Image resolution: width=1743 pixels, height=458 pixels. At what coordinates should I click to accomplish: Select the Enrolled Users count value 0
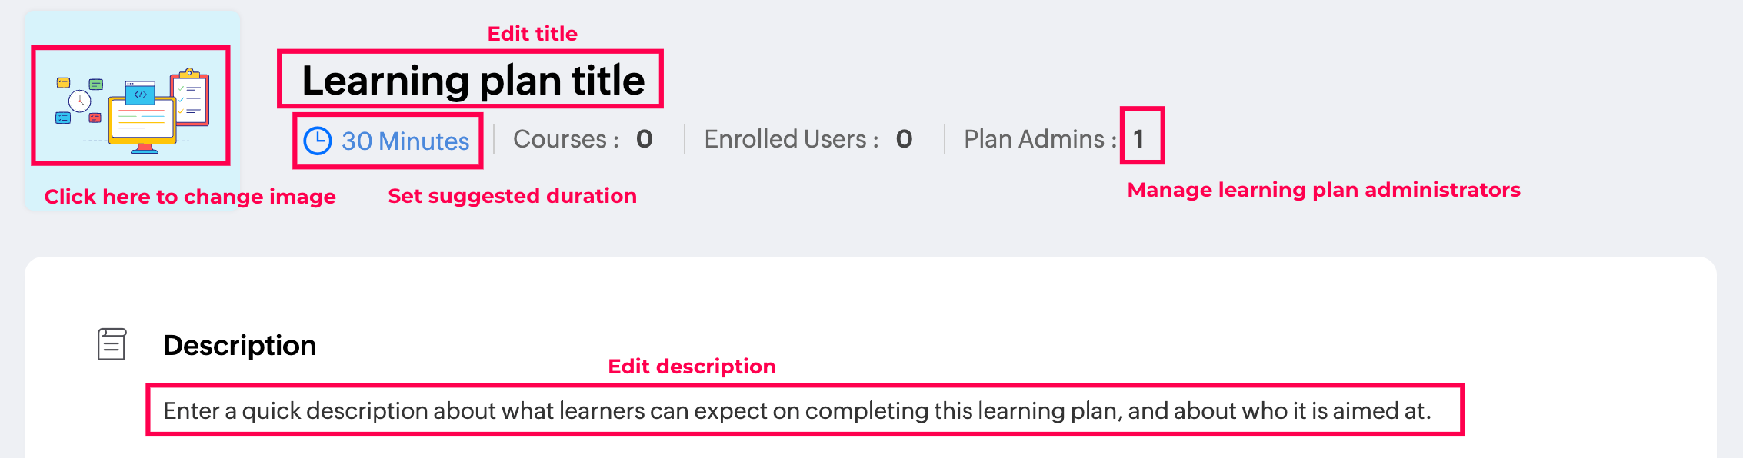point(904,139)
